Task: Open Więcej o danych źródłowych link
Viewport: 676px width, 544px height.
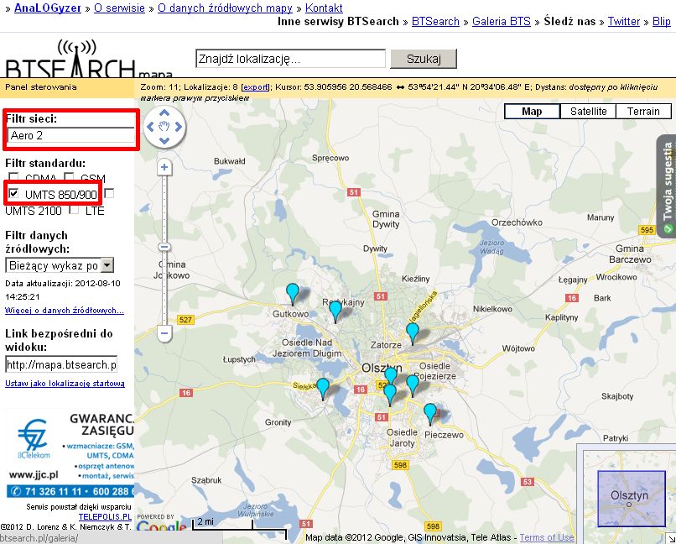Action: [x=65, y=310]
